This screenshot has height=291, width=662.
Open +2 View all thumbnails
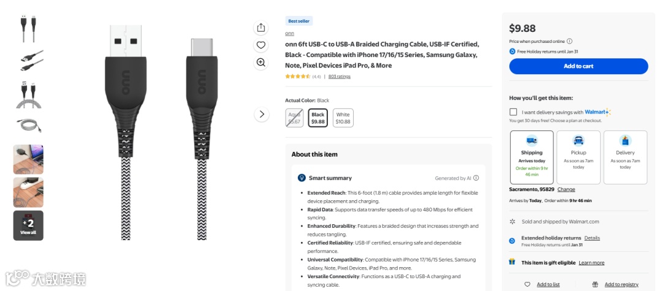tap(28, 225)
